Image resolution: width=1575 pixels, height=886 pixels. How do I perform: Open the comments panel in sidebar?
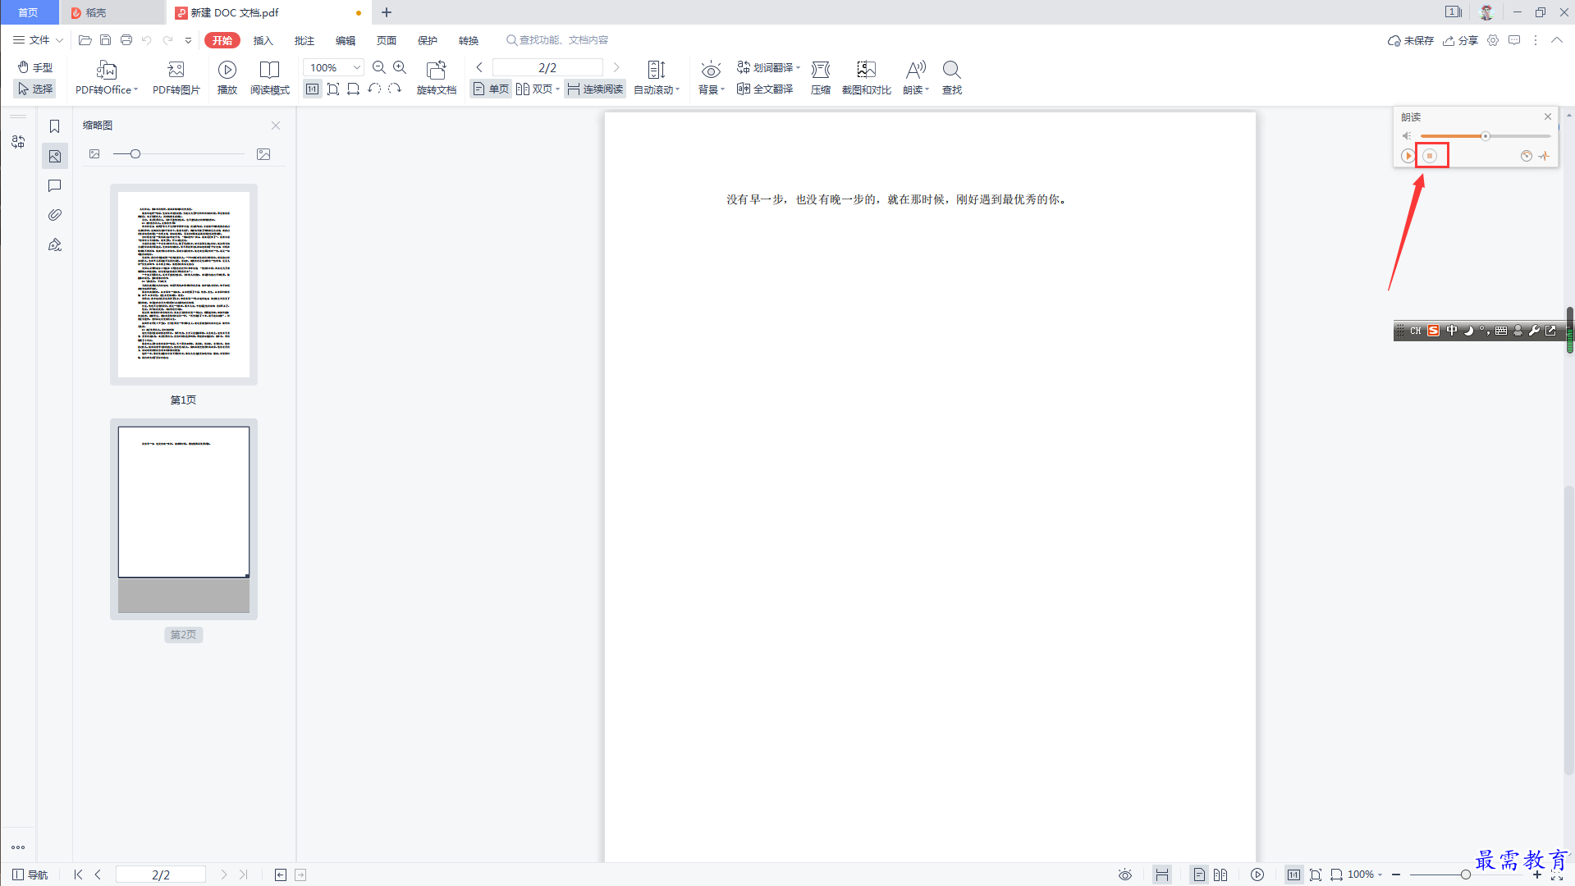tap(55, 185)
